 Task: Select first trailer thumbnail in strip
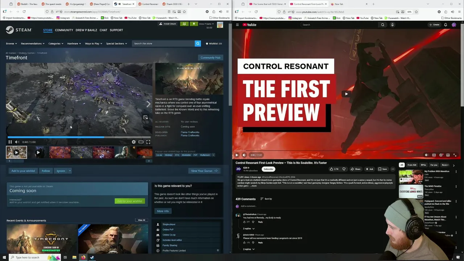[x=16, y=153]
